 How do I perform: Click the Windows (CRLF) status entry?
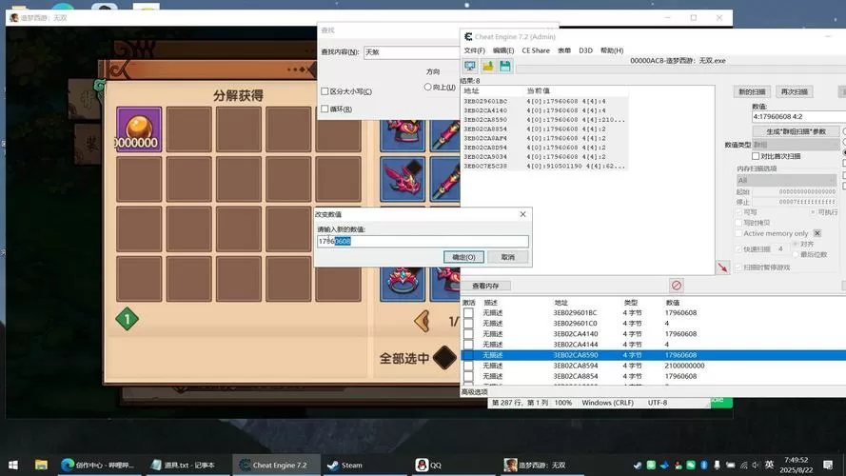(x=607, y=403)
